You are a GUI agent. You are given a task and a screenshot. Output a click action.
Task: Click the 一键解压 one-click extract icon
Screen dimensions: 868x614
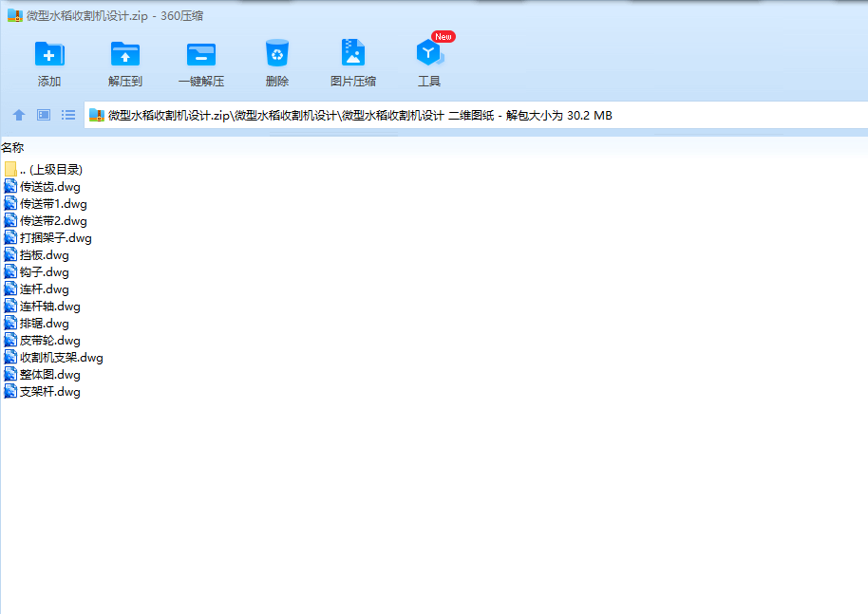(201, 55)
